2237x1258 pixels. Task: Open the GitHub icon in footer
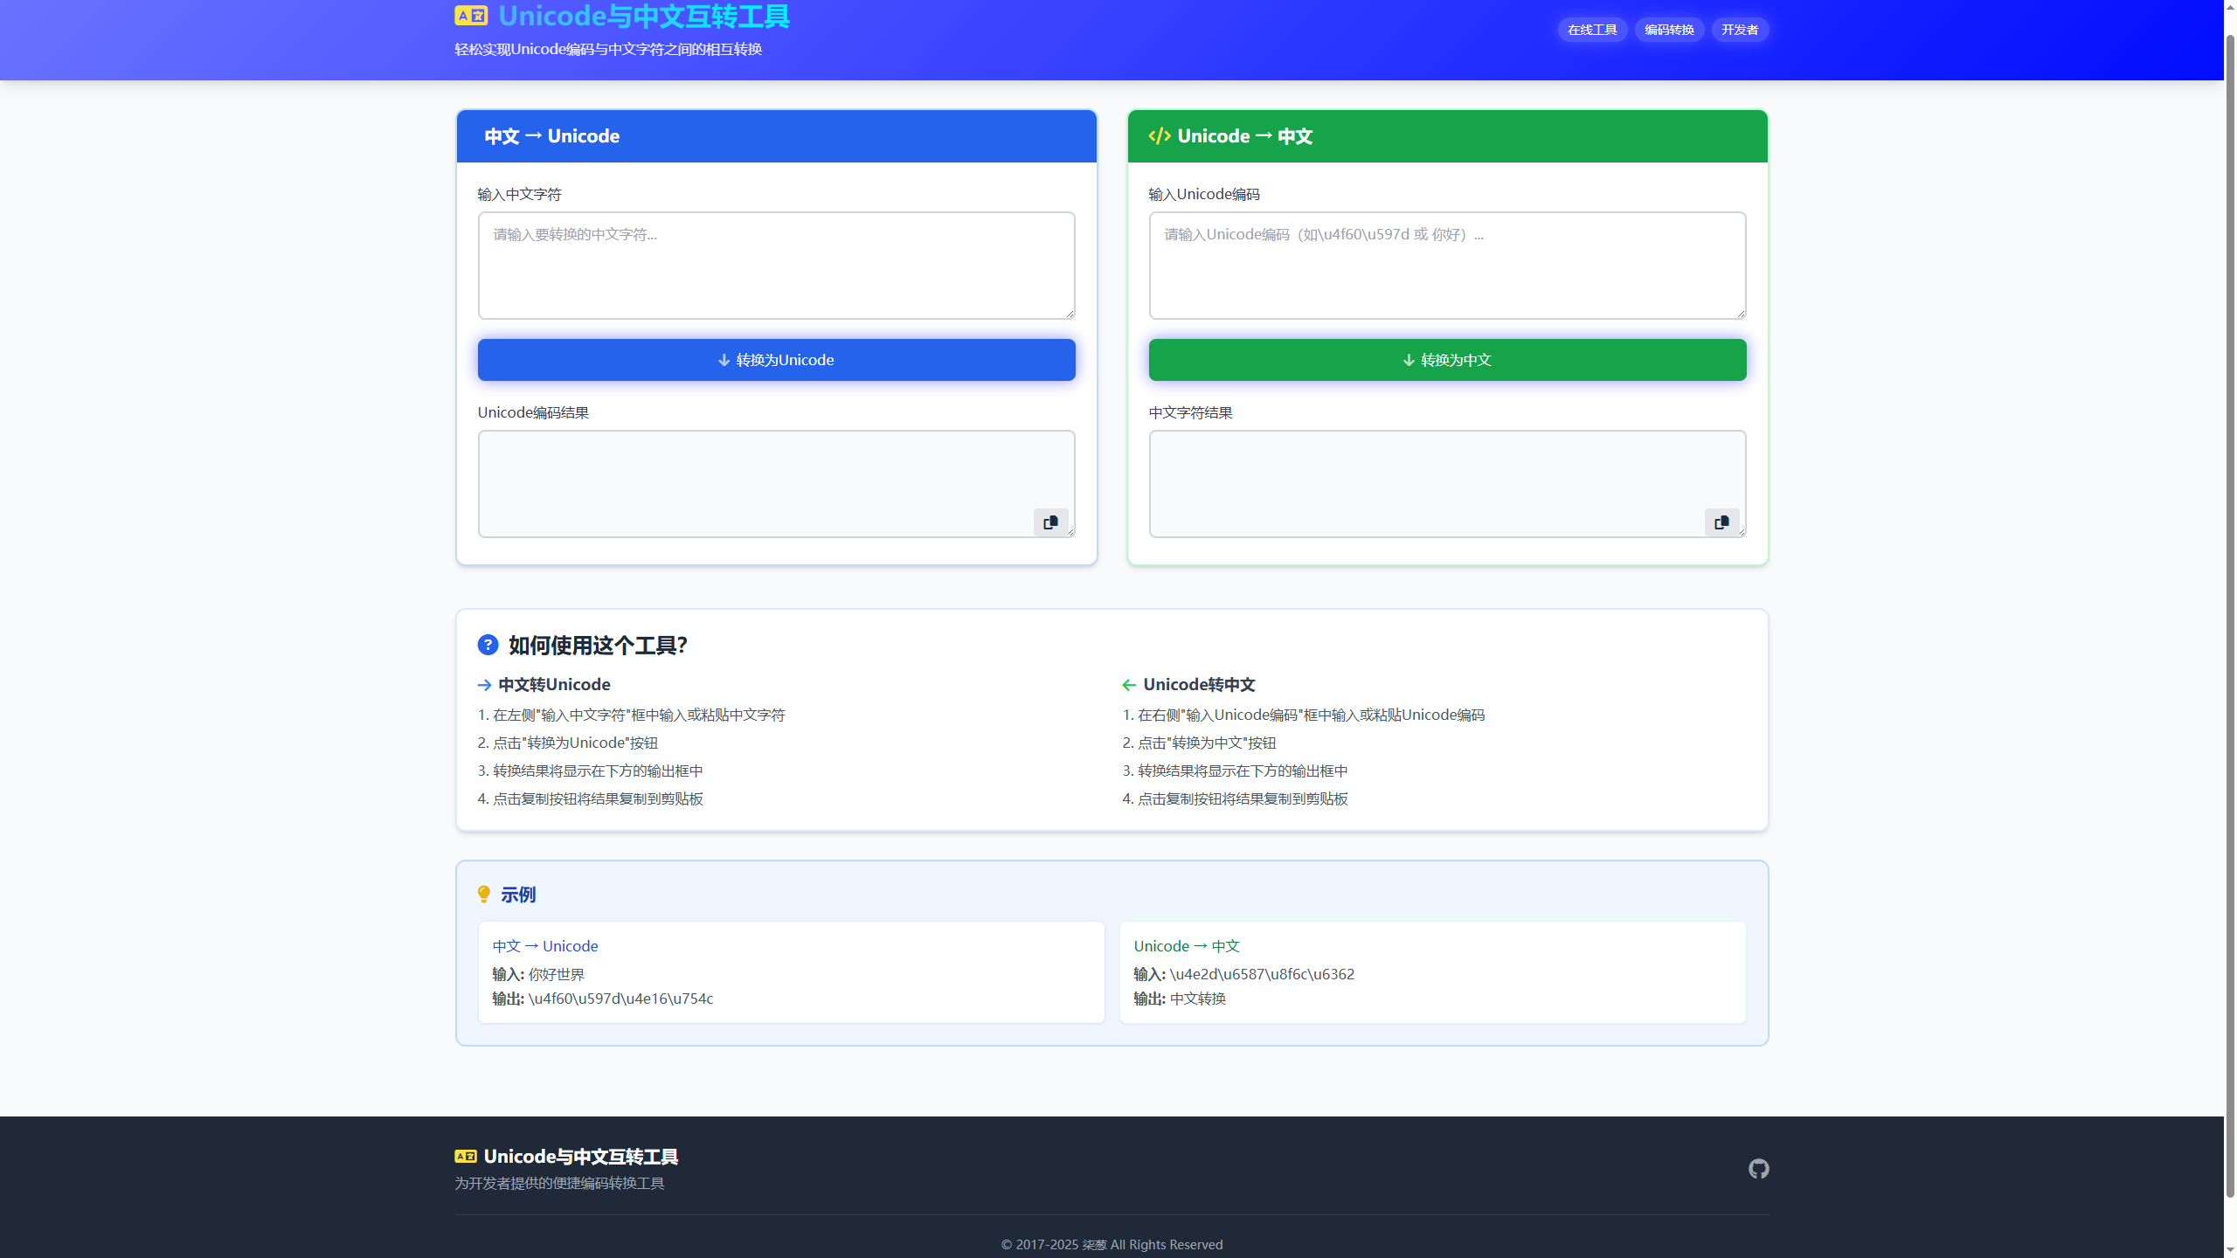1758,1169
